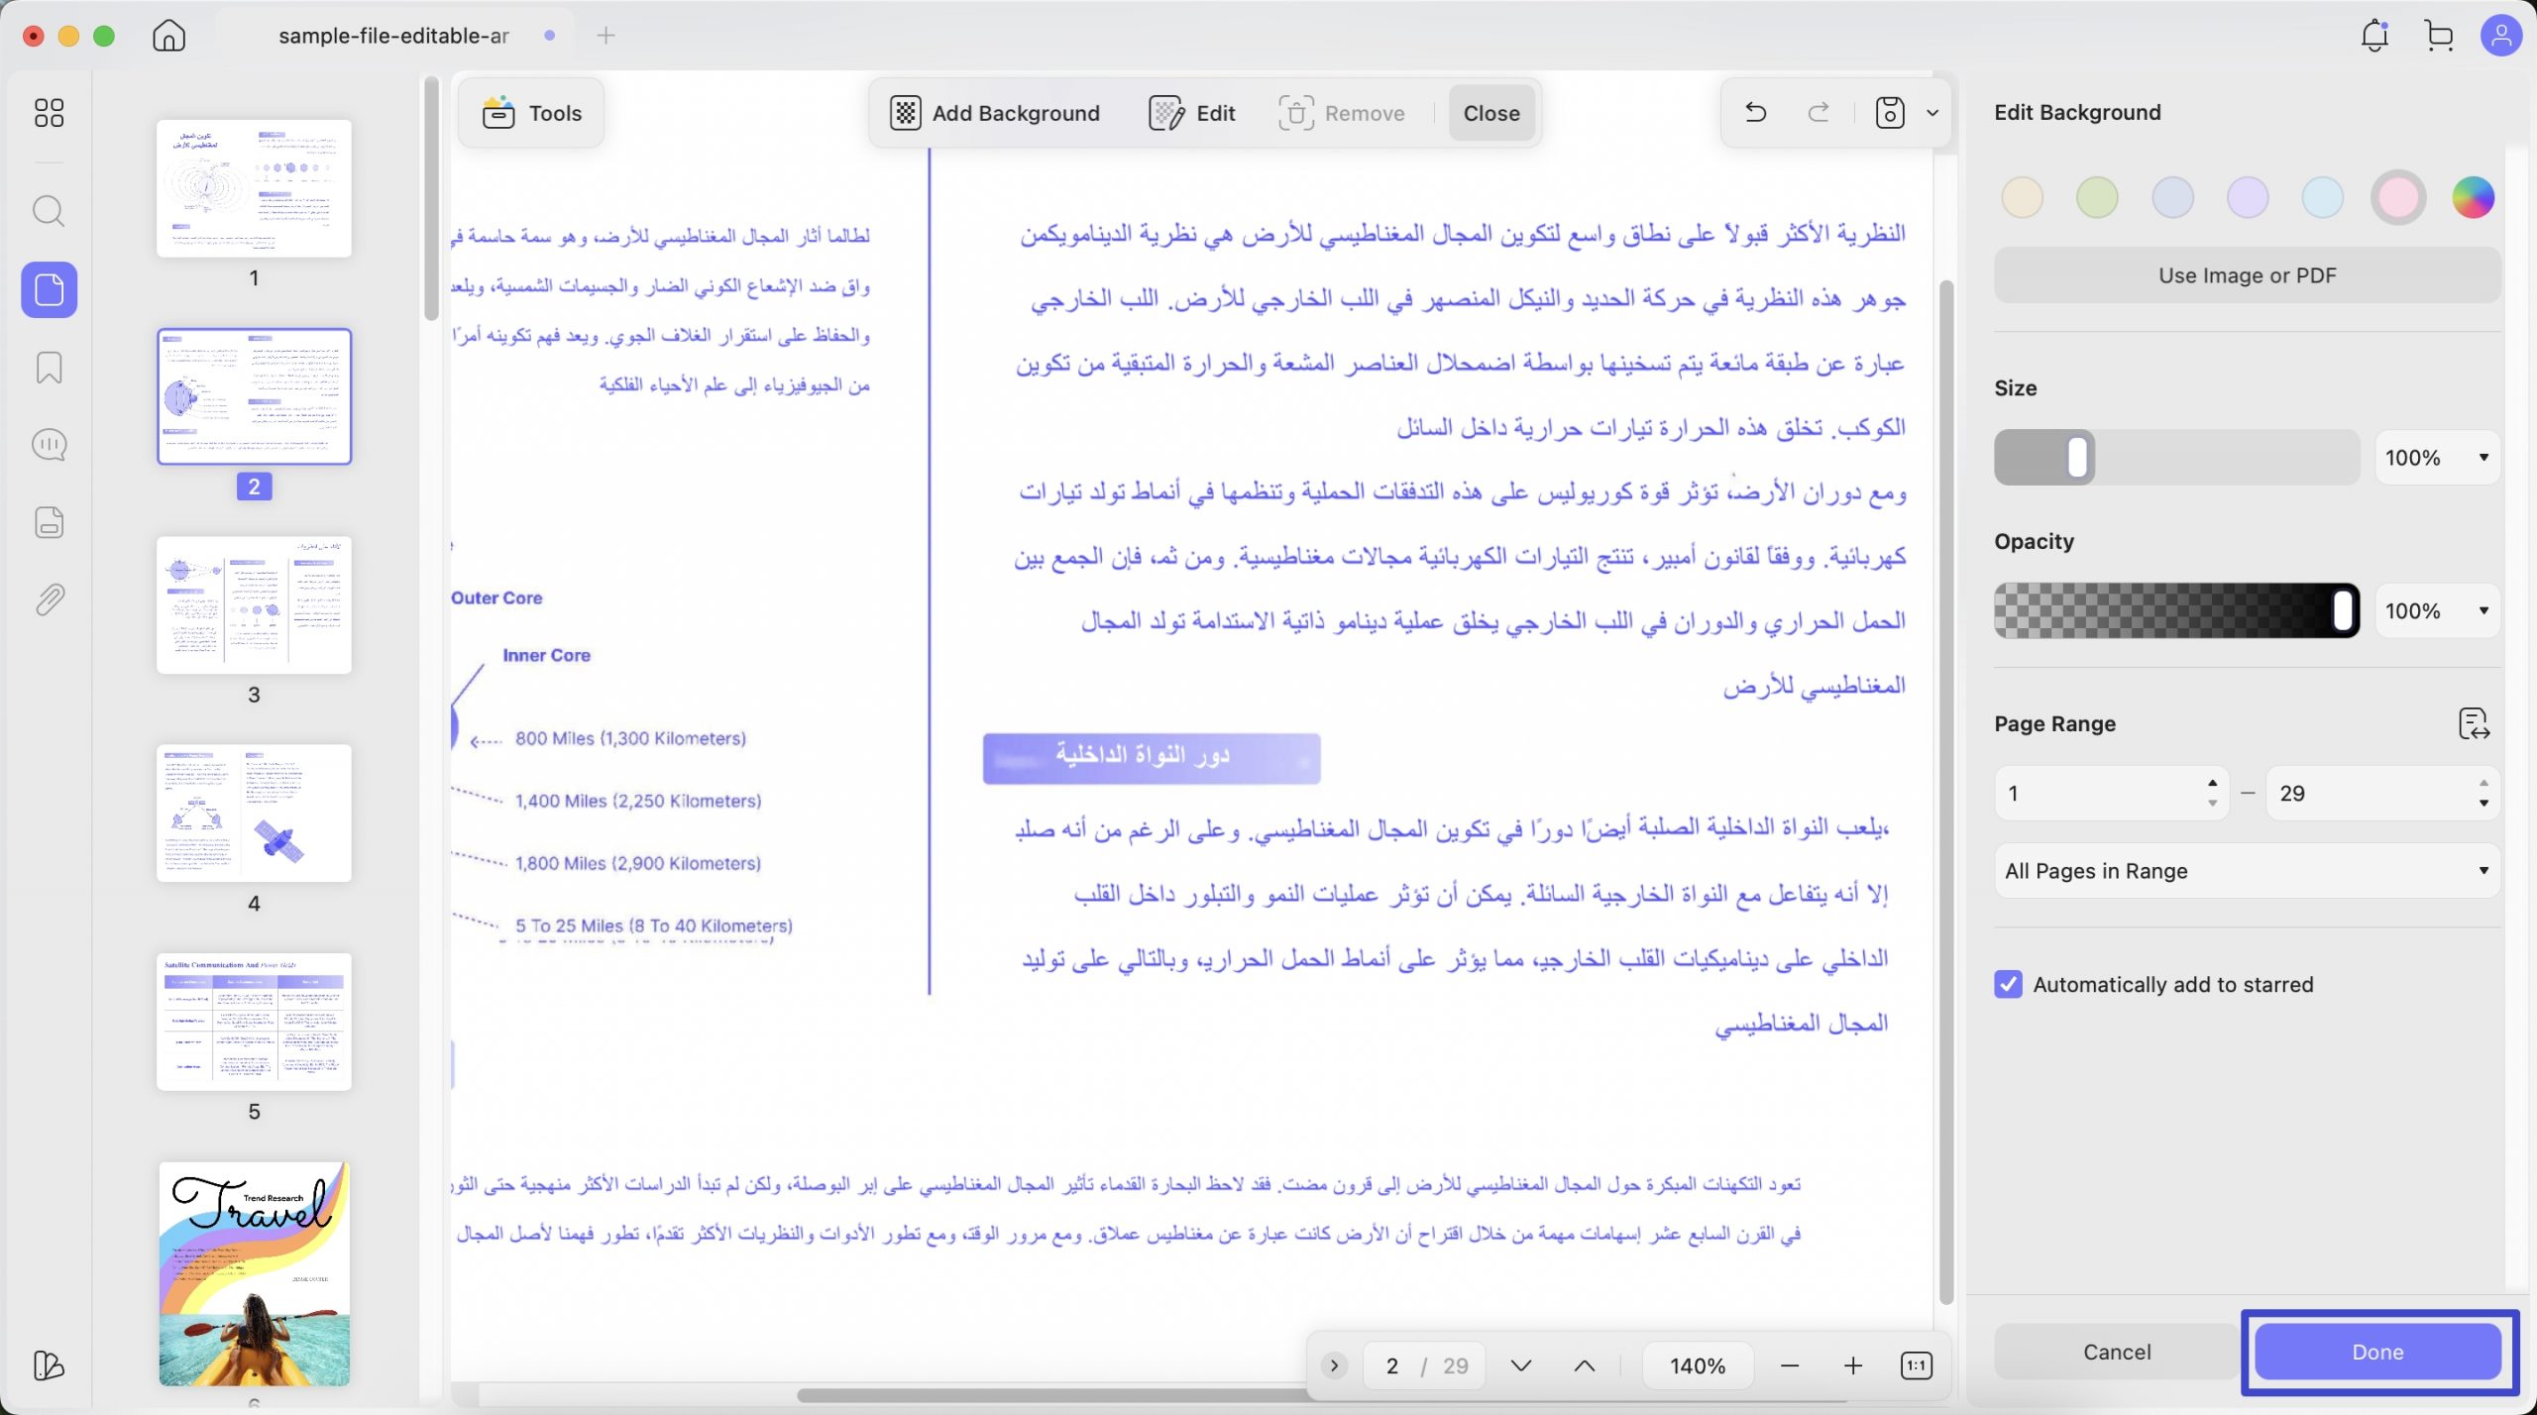Choose the pale cyan color swatch
This screenshot has width=2537, height=1415.
point(2322,197)
